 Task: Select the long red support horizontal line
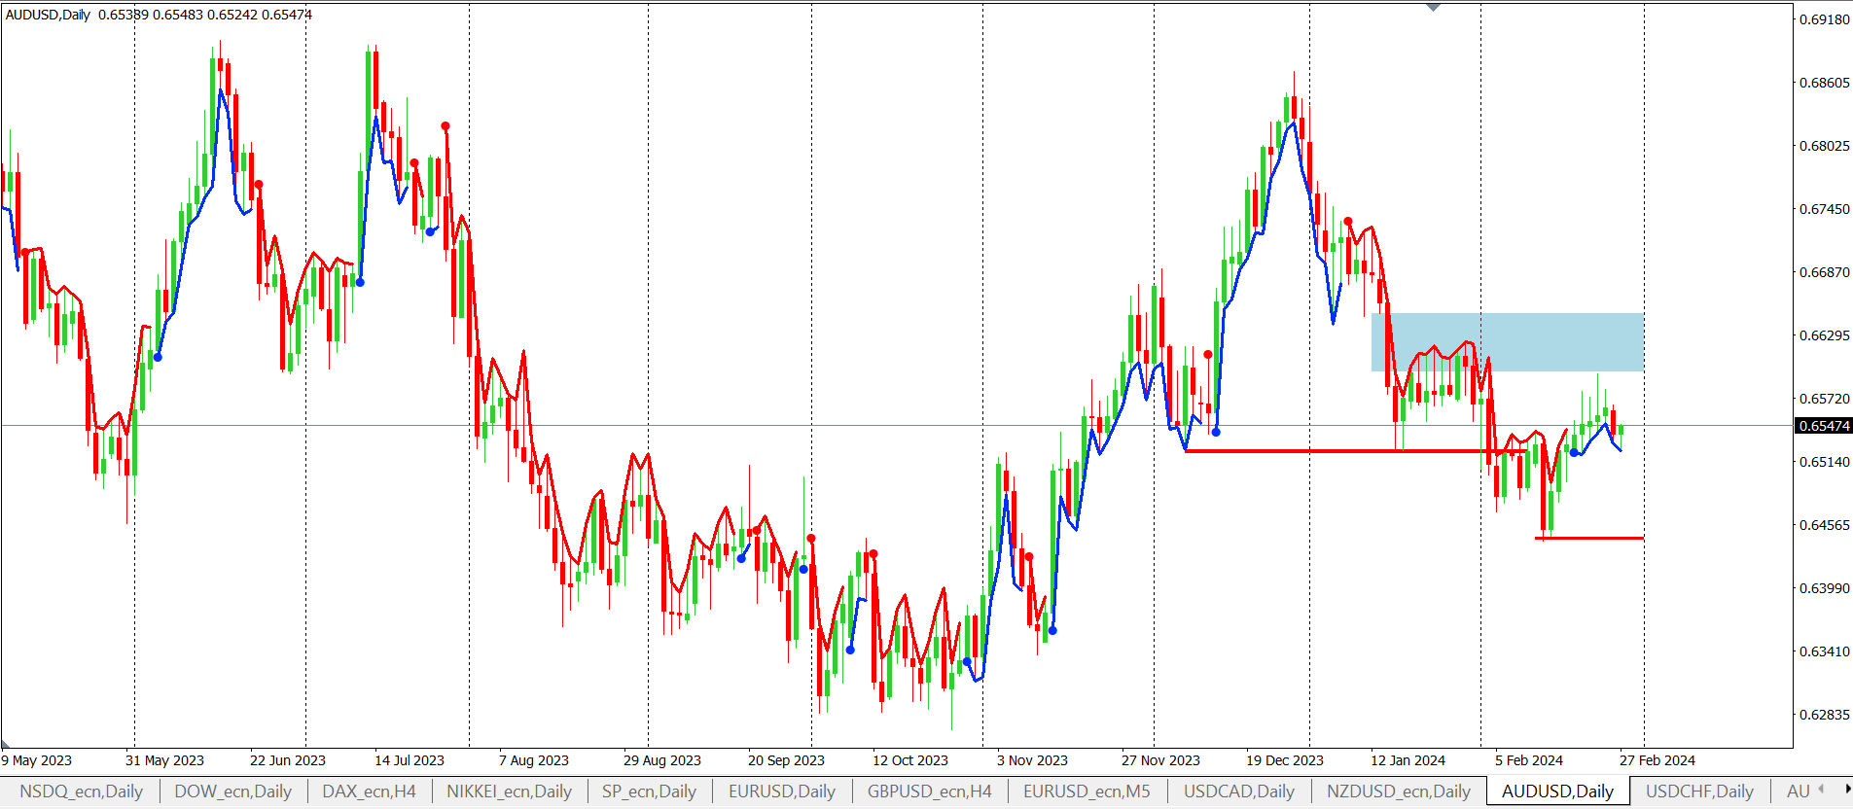[1355, 451]
